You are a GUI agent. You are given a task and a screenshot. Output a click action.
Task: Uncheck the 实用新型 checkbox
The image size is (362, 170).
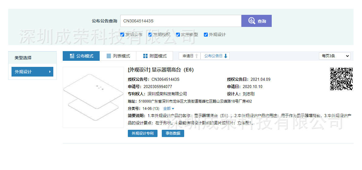click(178, 35)
